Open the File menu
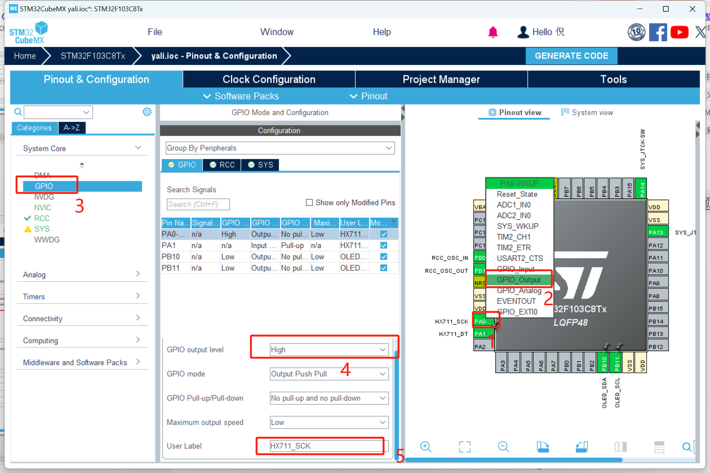Viewport: 710px width, 473px height. pos(155,32)
